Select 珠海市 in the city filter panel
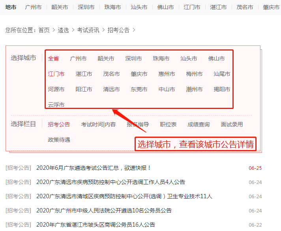The image size is (281, 231). [x=161, y=58]
